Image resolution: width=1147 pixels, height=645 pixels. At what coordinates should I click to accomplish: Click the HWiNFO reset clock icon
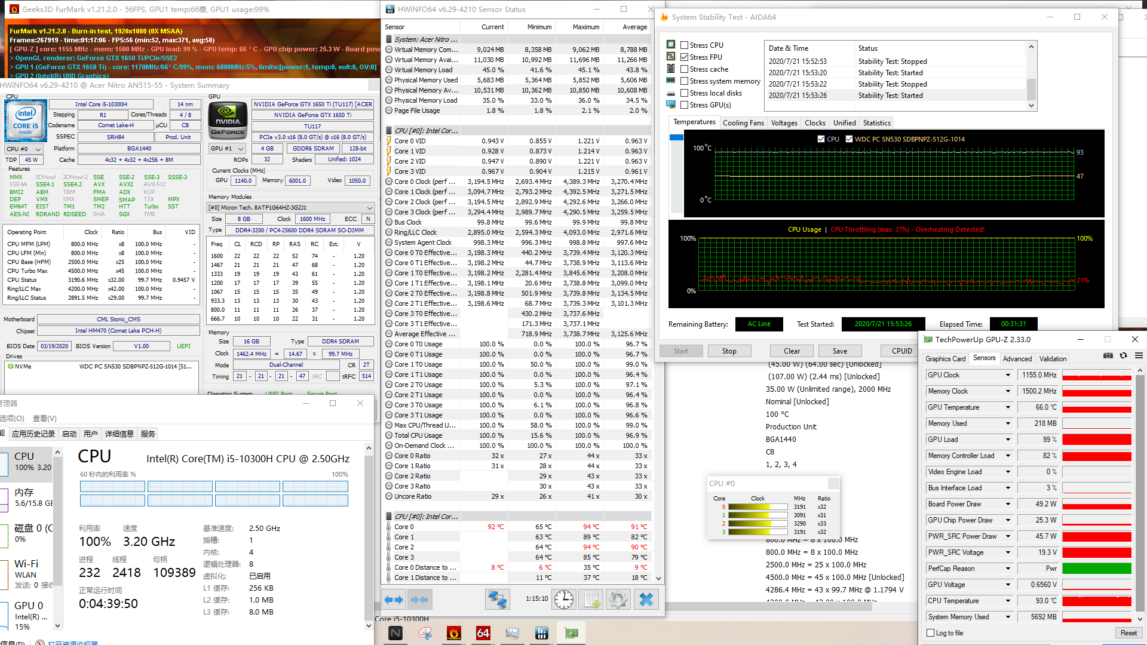tap(563, 599)
